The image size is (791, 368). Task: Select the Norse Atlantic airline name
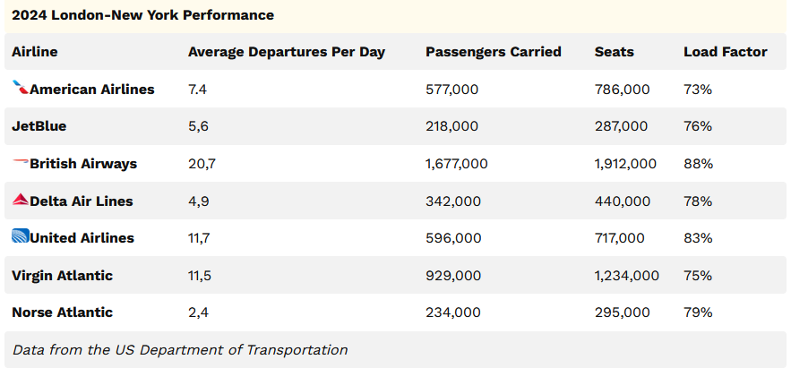tap(63, 312)
